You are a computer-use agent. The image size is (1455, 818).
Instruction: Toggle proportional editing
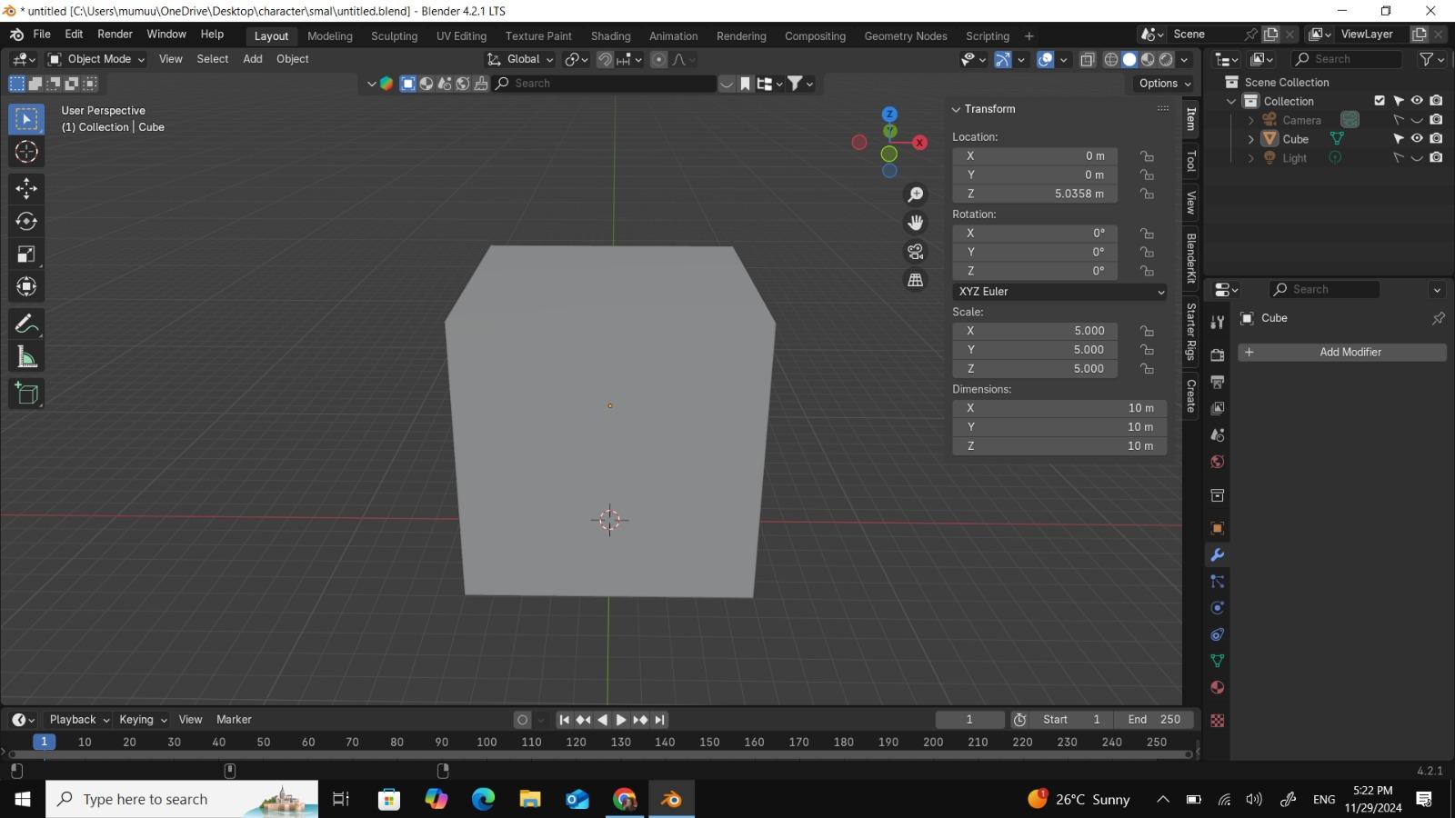(x=659, y=59)
